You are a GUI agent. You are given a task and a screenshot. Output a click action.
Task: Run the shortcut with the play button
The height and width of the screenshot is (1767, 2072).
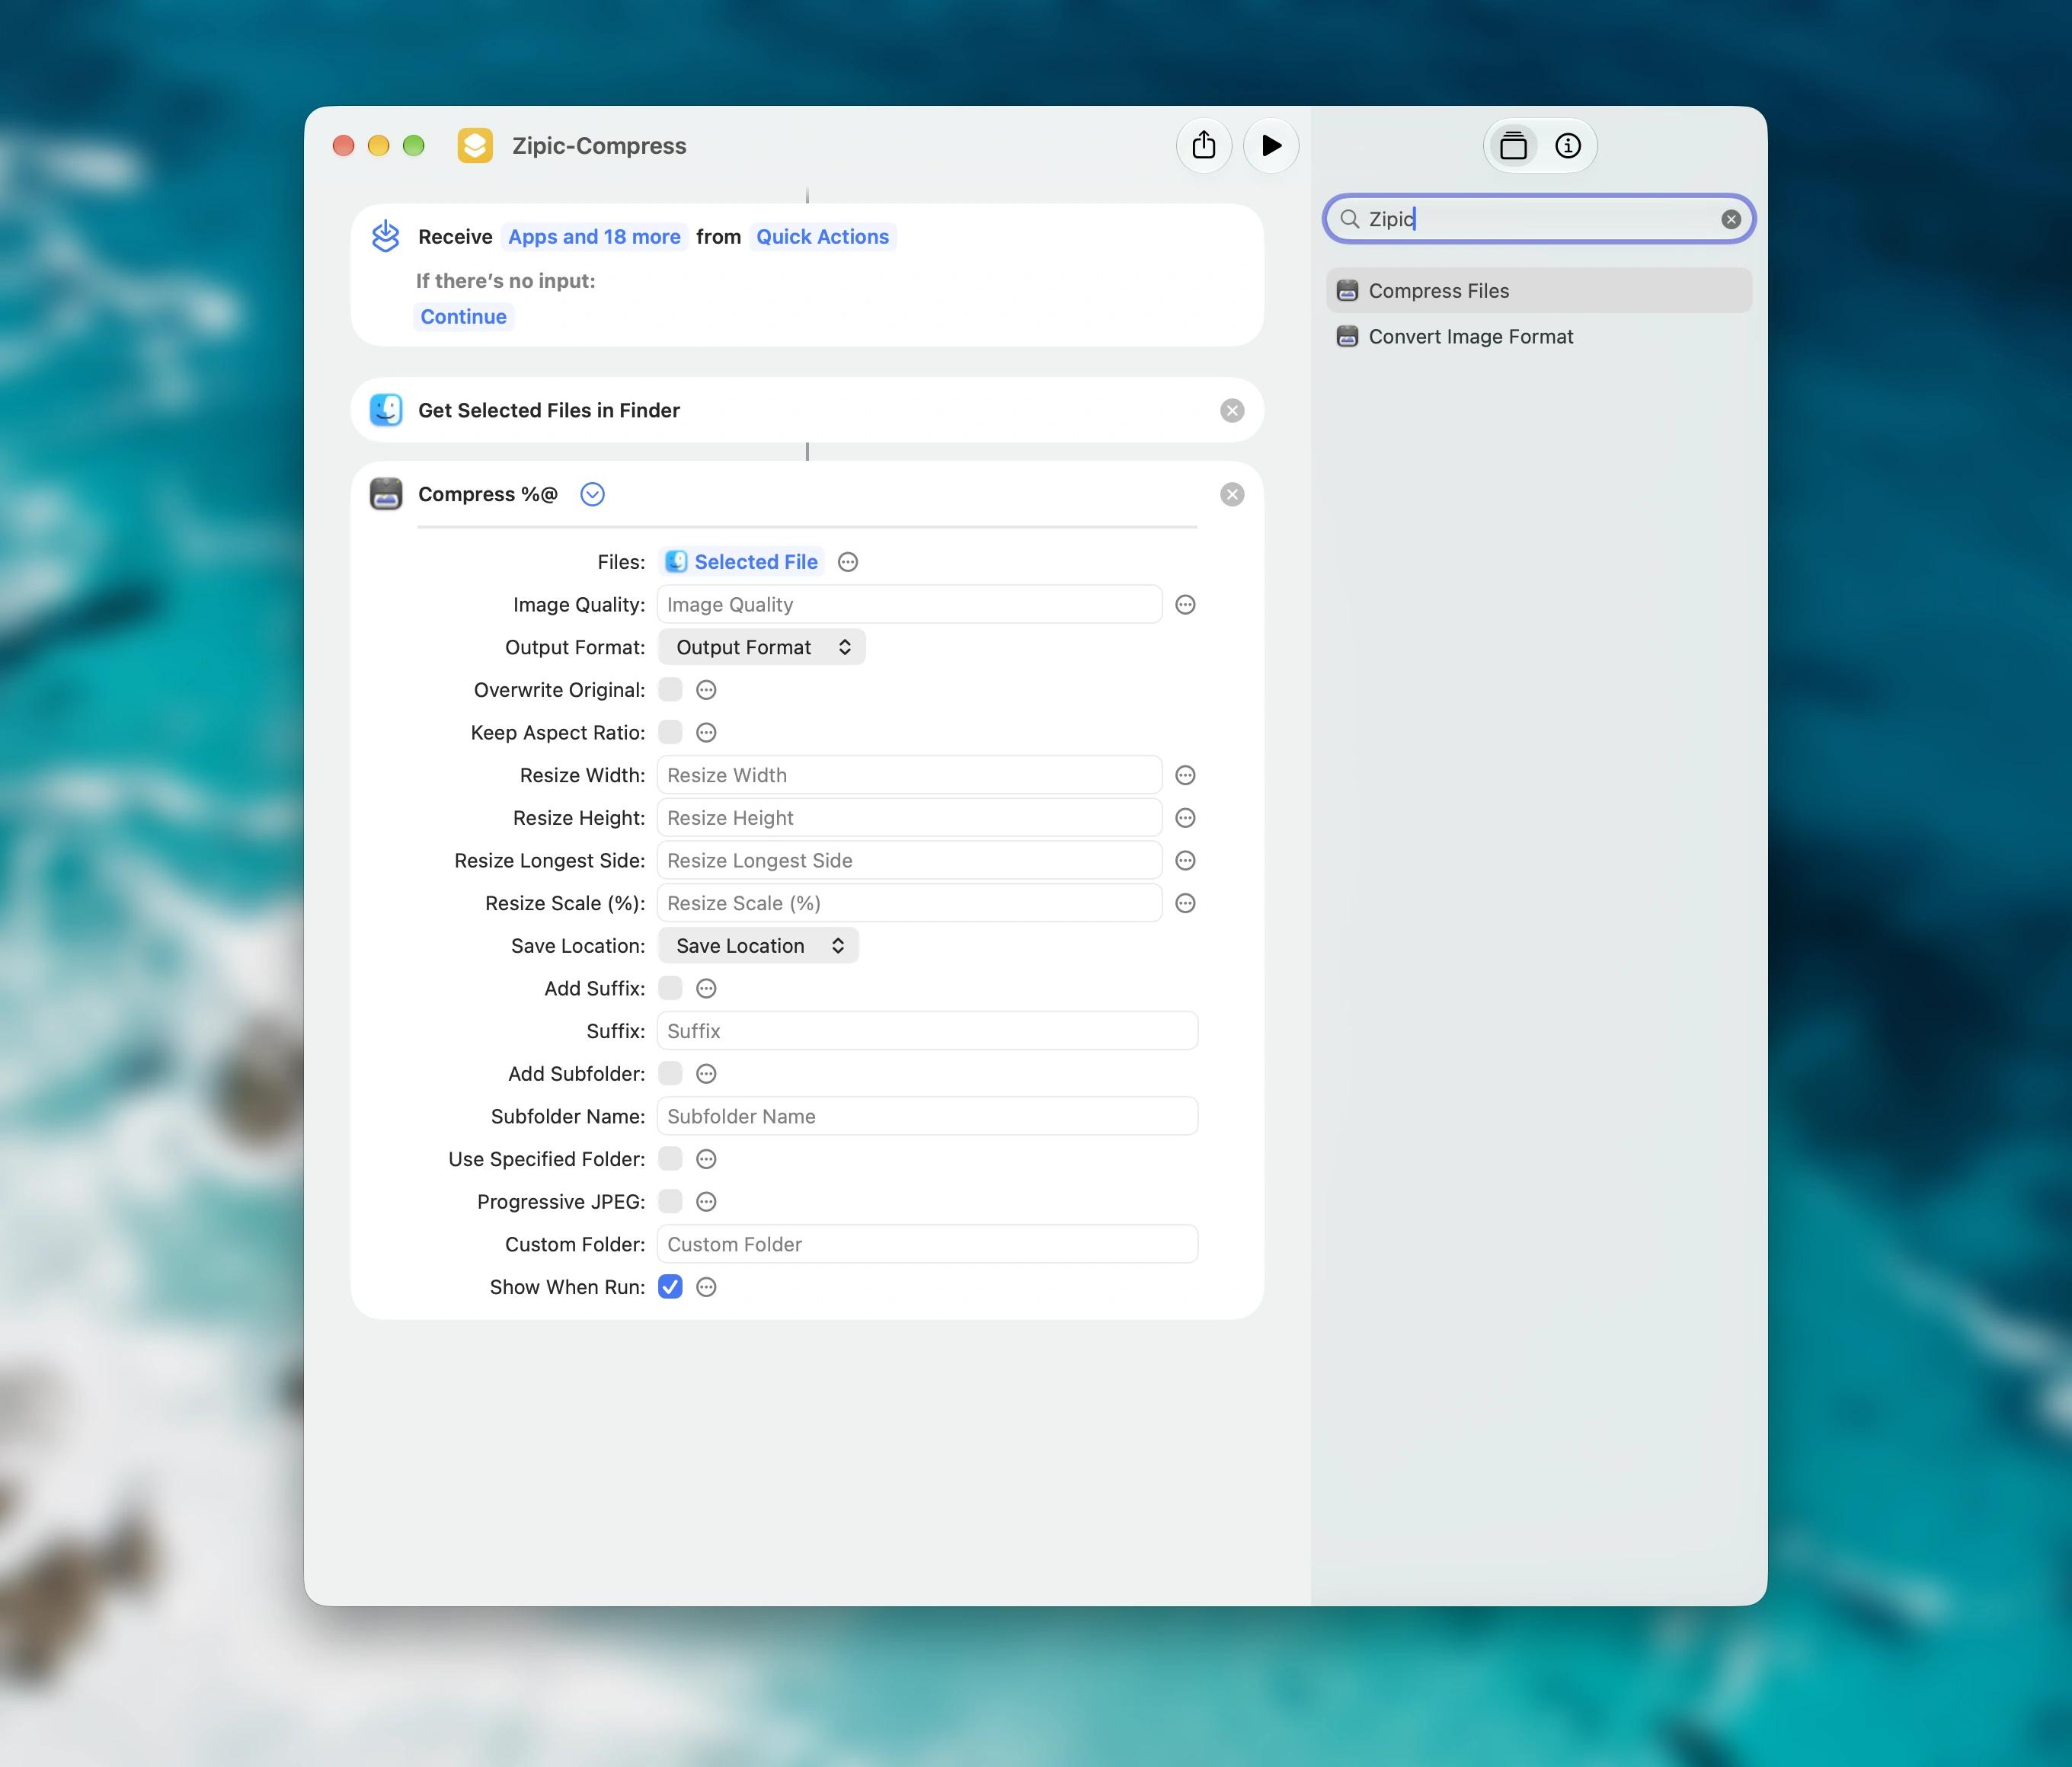1271,146
